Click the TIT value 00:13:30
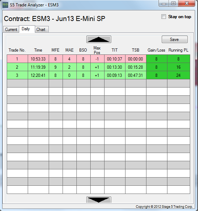This screenshot has width=198, height=211. tap(115, 67)
